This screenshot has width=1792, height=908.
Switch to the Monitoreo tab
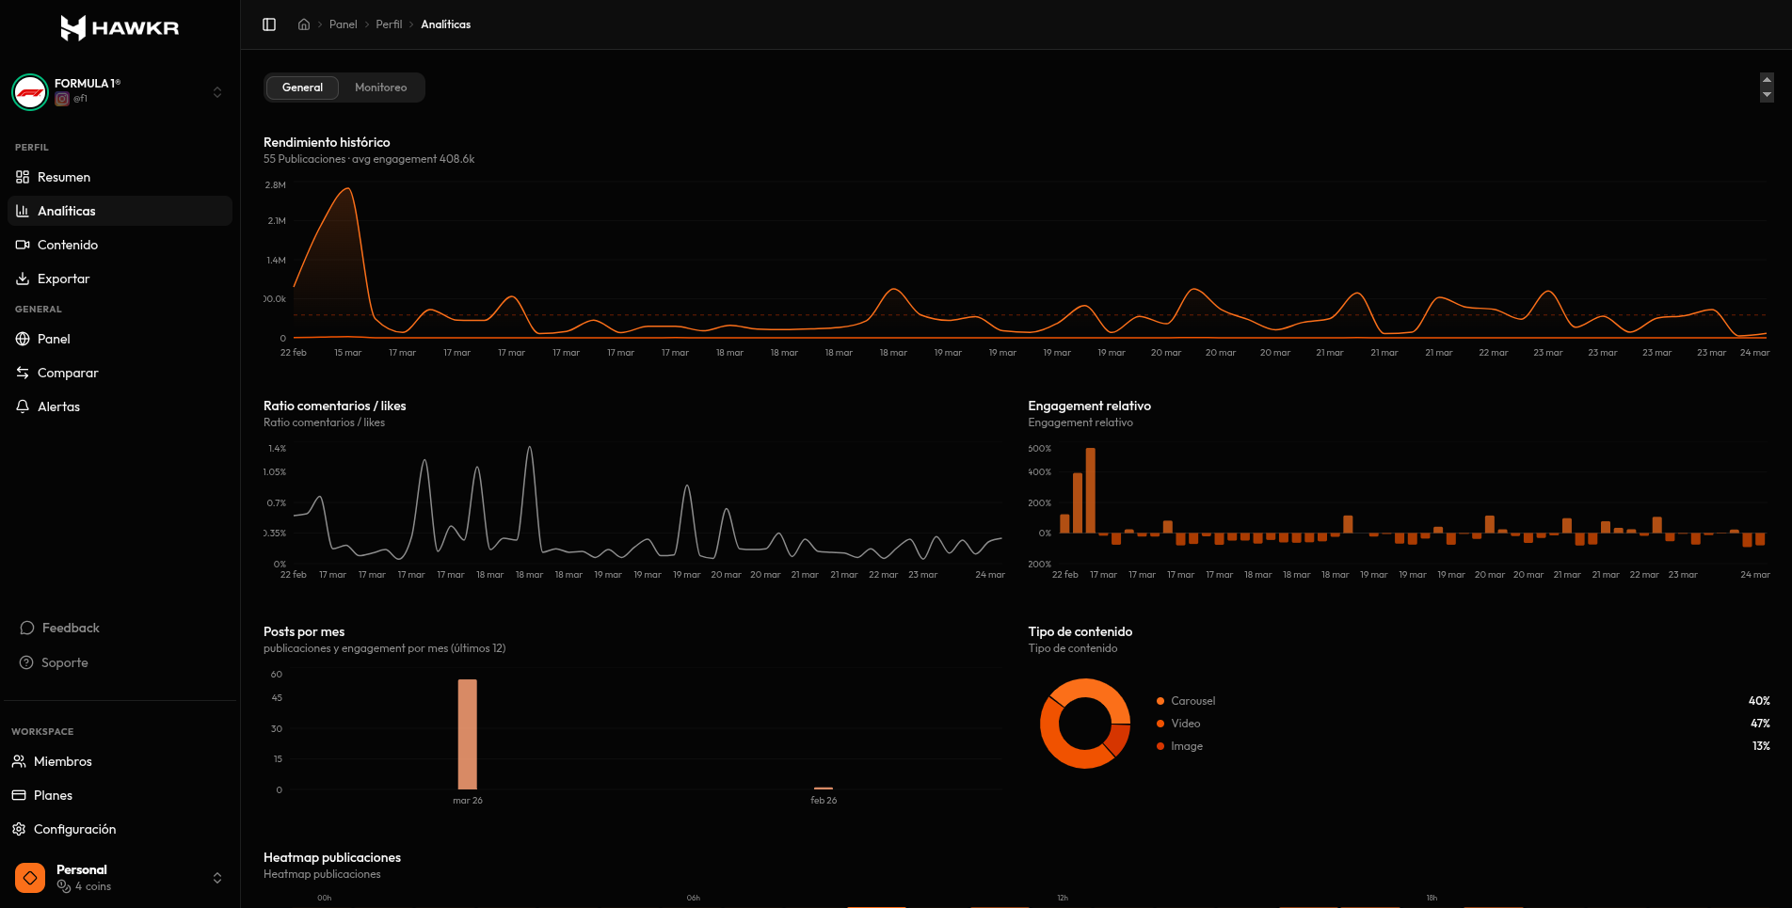381,87
